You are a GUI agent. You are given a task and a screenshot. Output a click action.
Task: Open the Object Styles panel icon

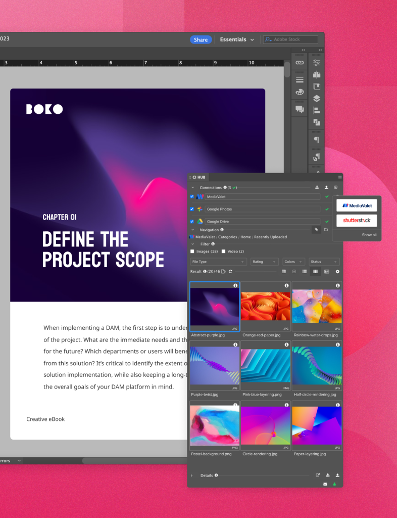tap(317, 157)
